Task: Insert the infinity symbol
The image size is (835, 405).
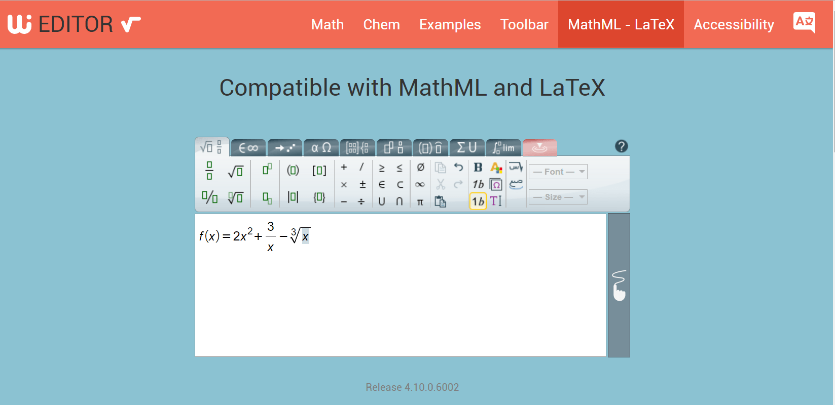Action: click(420, 184)
